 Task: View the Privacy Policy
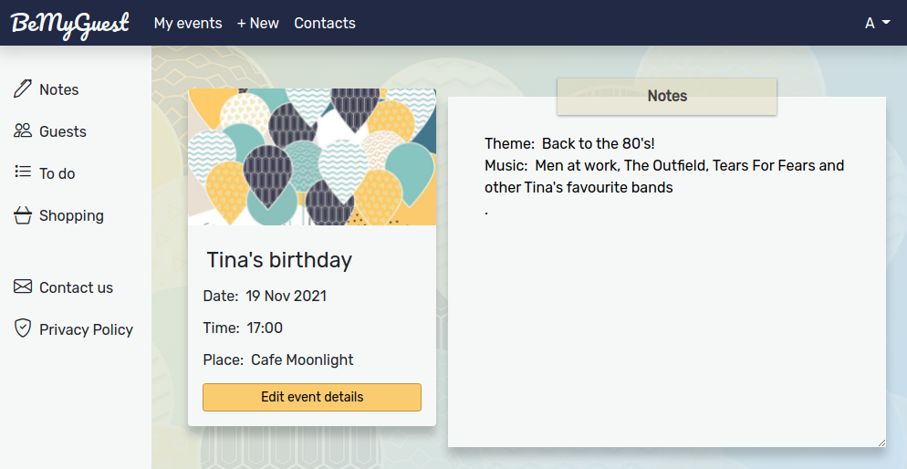tap(74, 329)
